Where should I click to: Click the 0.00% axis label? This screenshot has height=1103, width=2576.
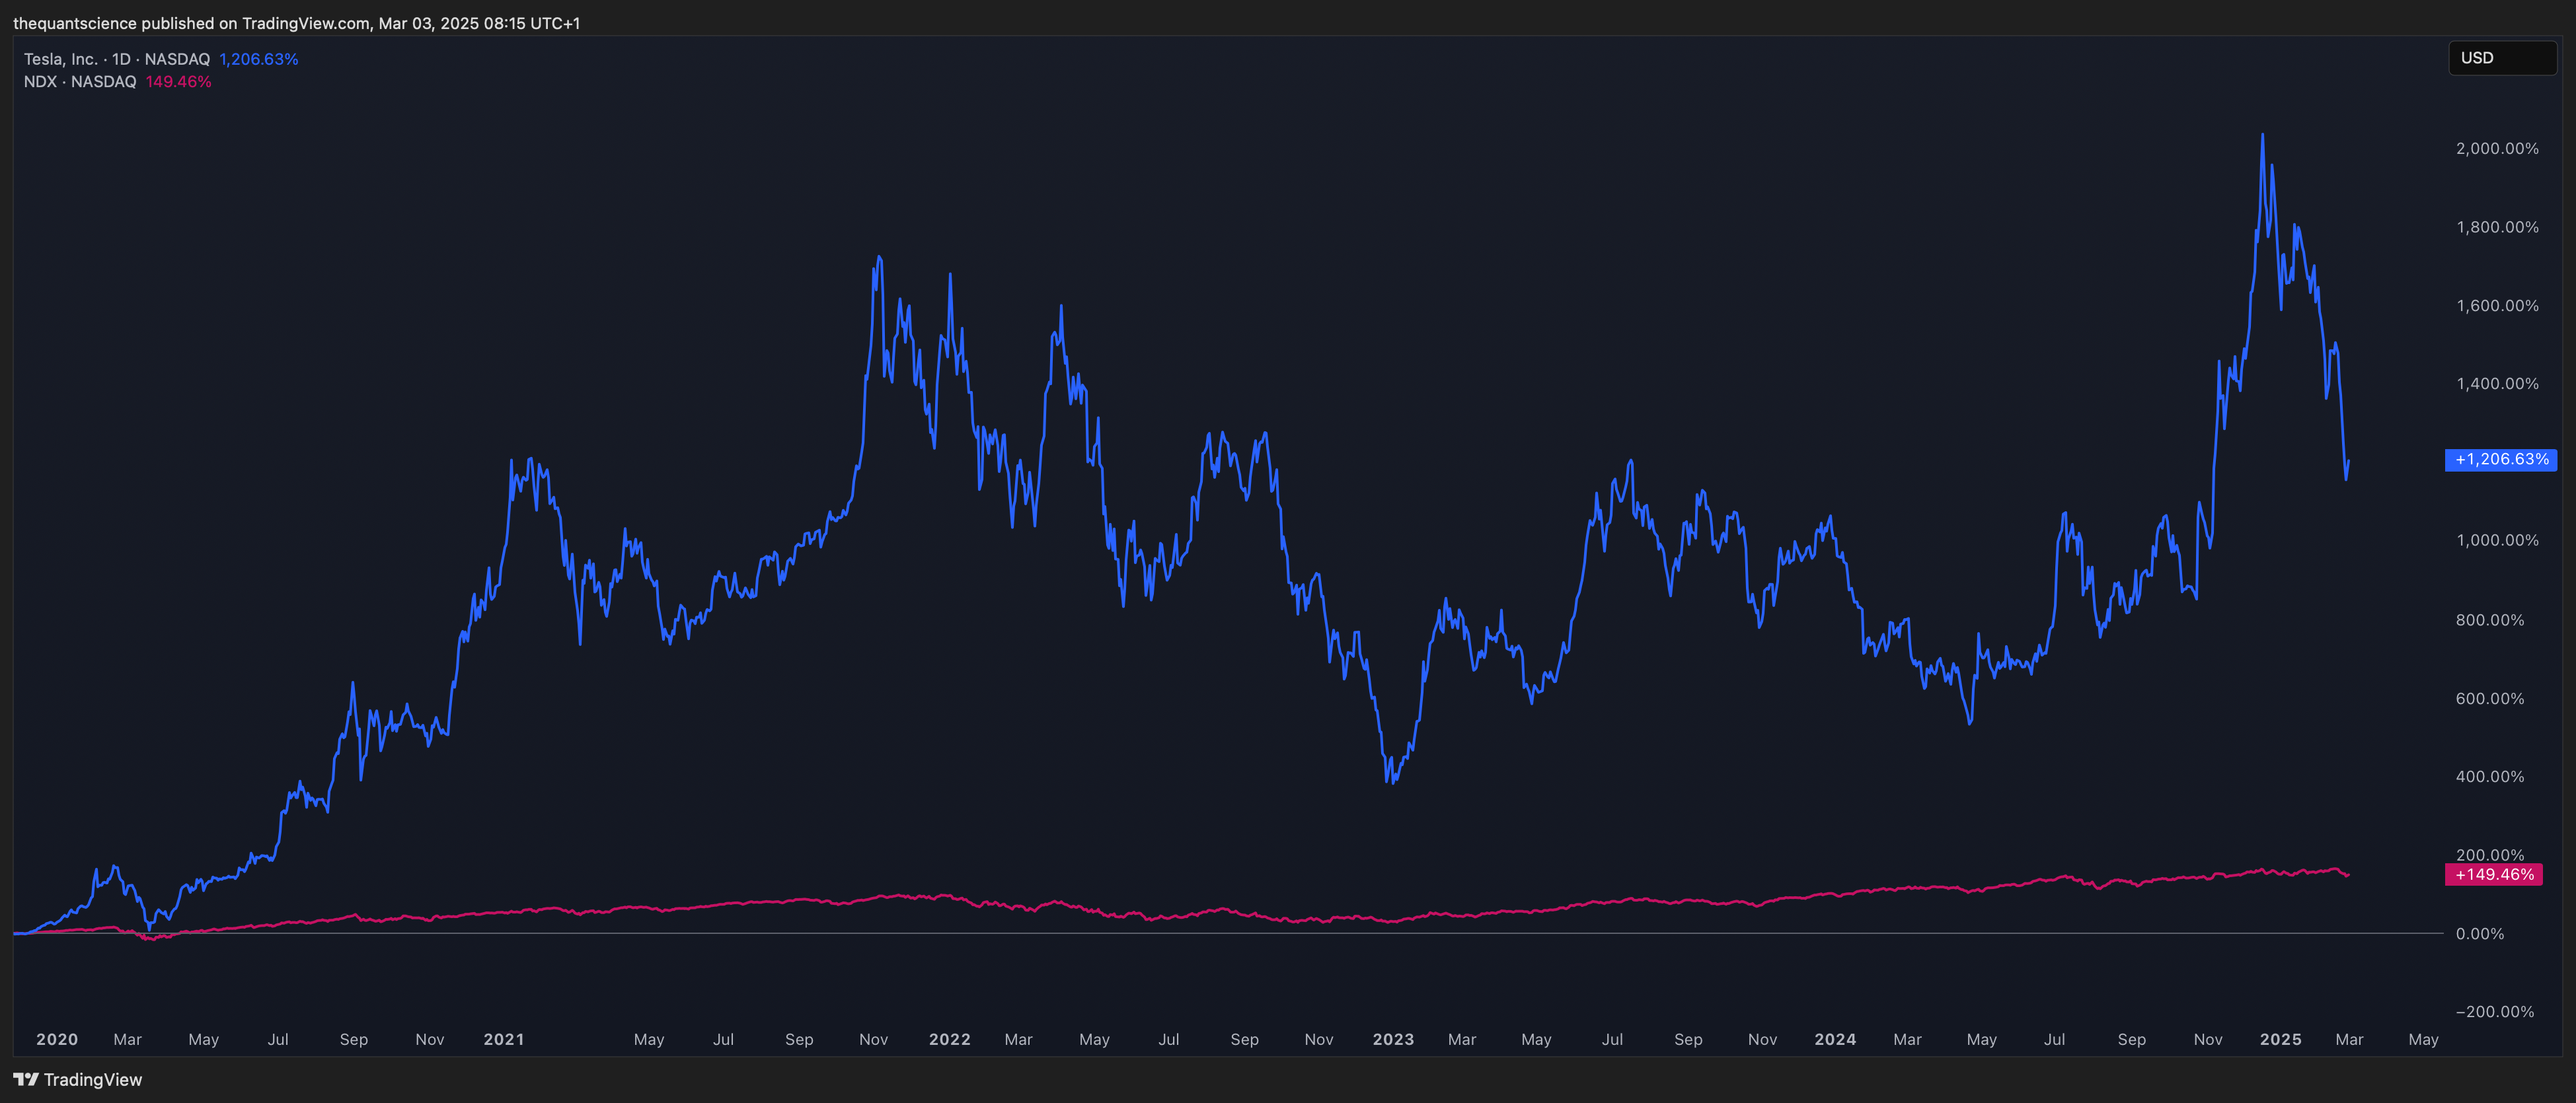(2480, 934)
